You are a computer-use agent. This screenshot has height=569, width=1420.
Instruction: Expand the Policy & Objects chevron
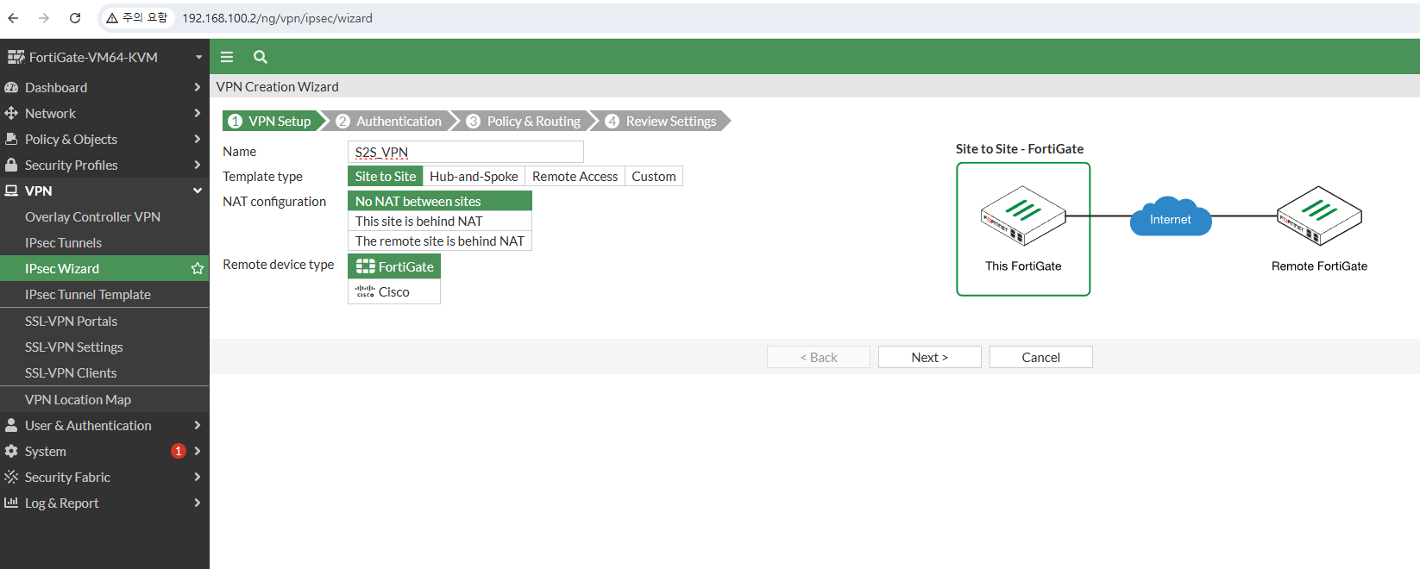[198, 139]
